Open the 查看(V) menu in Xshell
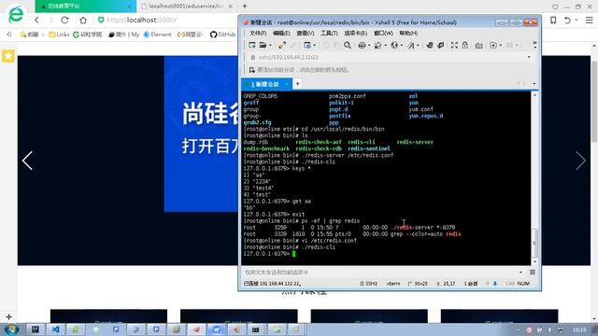 point(306,34)
